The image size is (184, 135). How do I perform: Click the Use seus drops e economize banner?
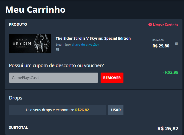click(57, 110)
